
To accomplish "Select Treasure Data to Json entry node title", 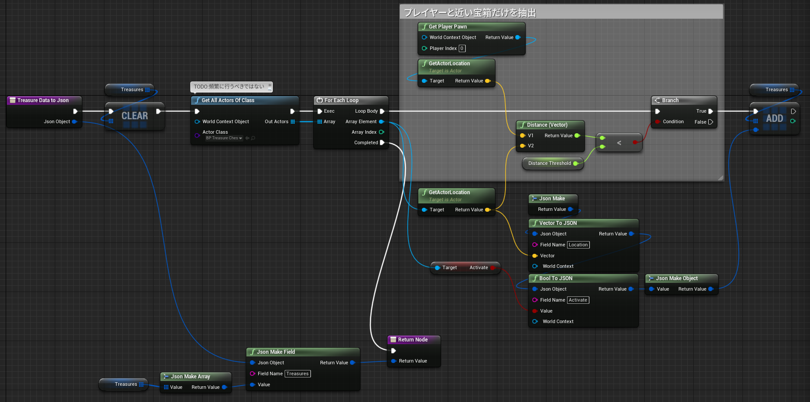I will [x=43, y=100].
